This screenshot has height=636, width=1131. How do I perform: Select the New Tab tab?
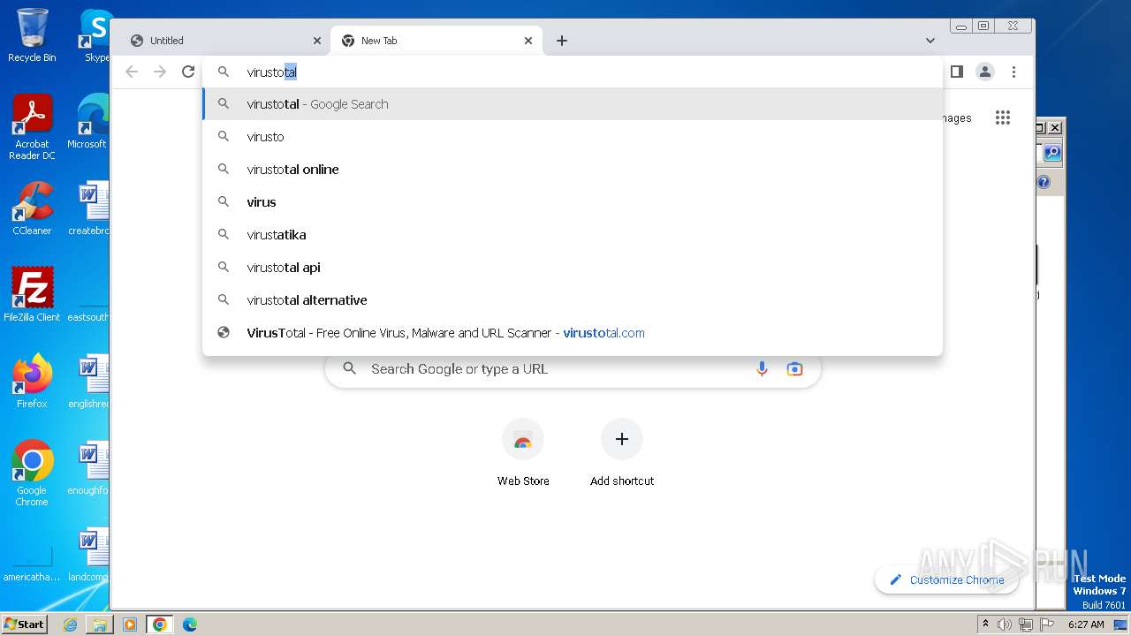pos(436,41)
